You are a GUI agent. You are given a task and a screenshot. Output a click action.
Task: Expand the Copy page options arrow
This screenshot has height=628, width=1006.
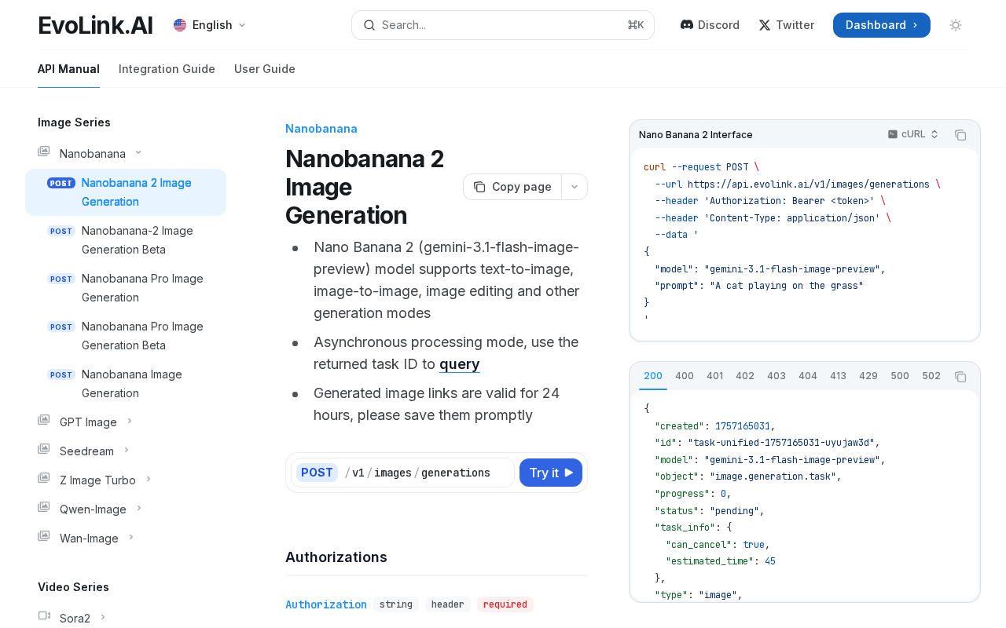click(x=575, y=187)
